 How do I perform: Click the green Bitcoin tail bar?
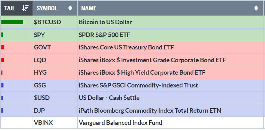click(12, 22)
